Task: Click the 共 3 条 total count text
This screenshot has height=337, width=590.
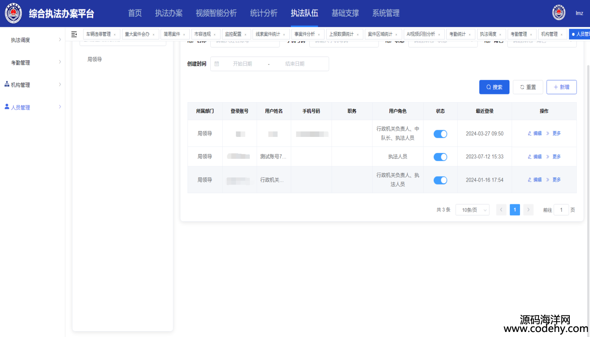Action: [x=443, y=210]
